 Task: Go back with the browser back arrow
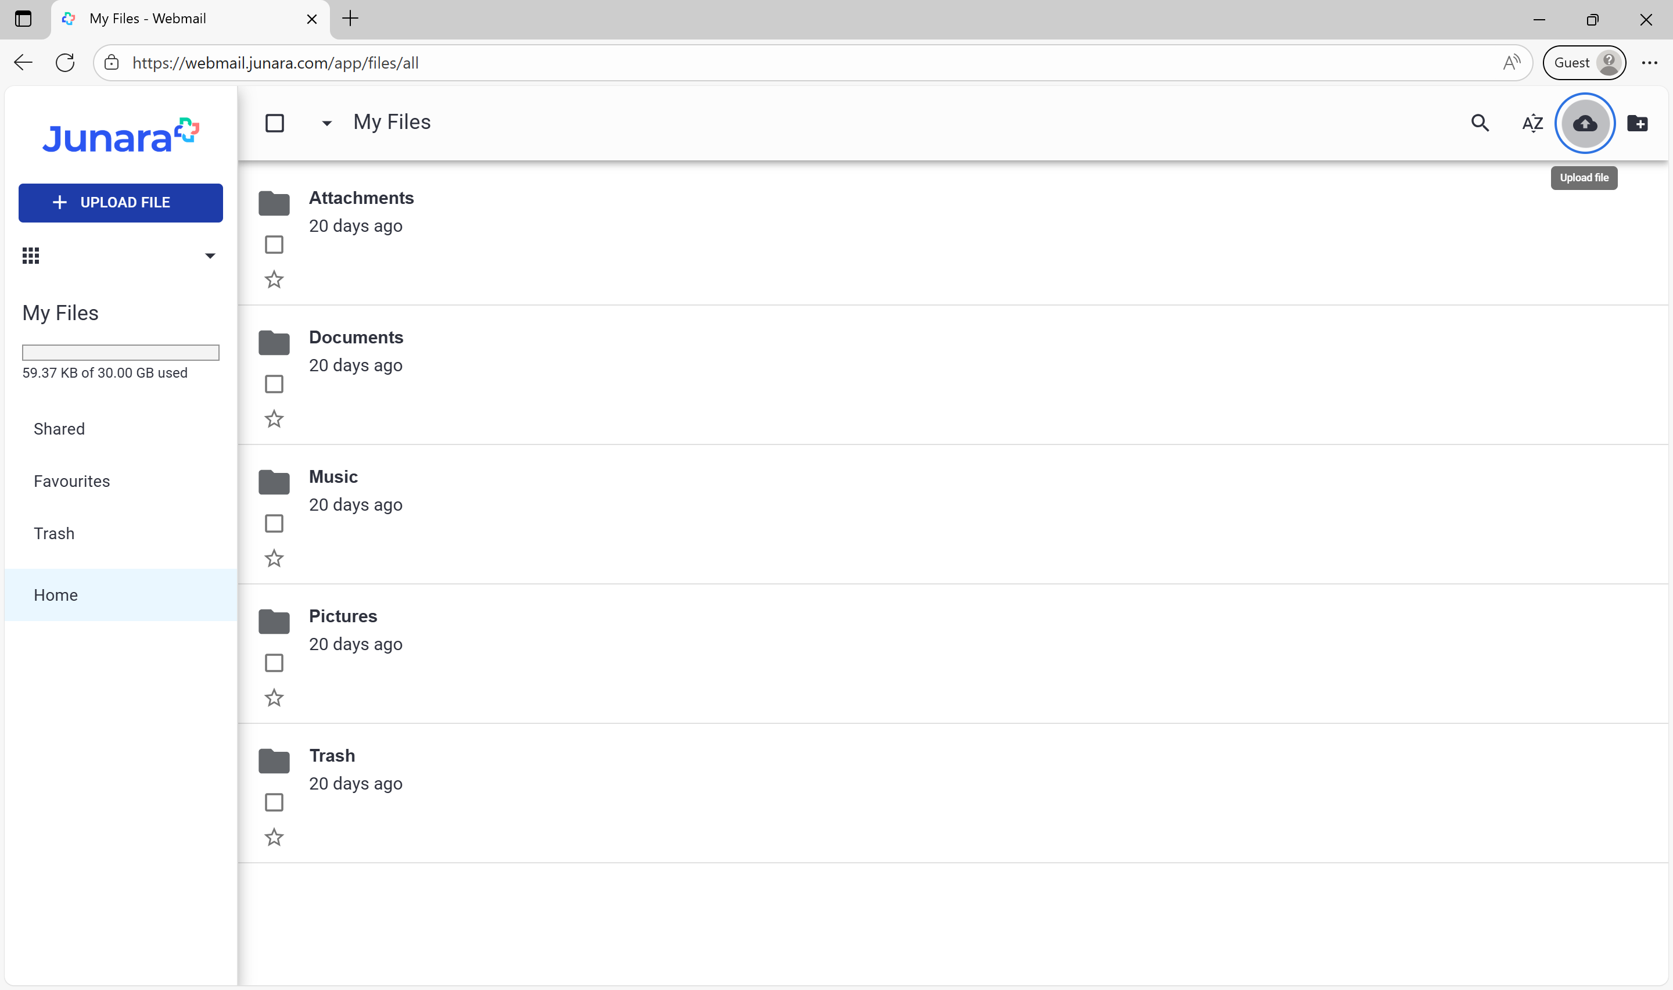click(23, 63)
